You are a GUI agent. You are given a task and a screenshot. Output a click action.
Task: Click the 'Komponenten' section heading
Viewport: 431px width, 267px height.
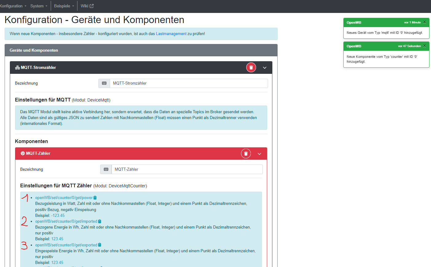[x=31, y=141]
